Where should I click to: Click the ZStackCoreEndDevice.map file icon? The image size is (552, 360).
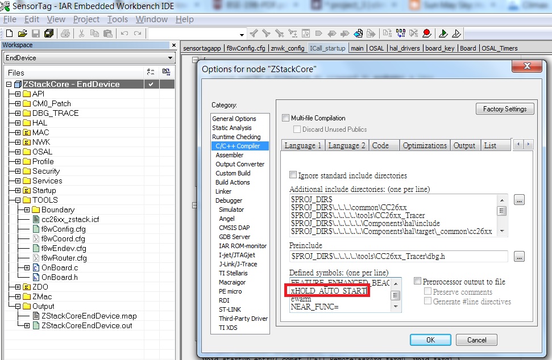point(36,316)
